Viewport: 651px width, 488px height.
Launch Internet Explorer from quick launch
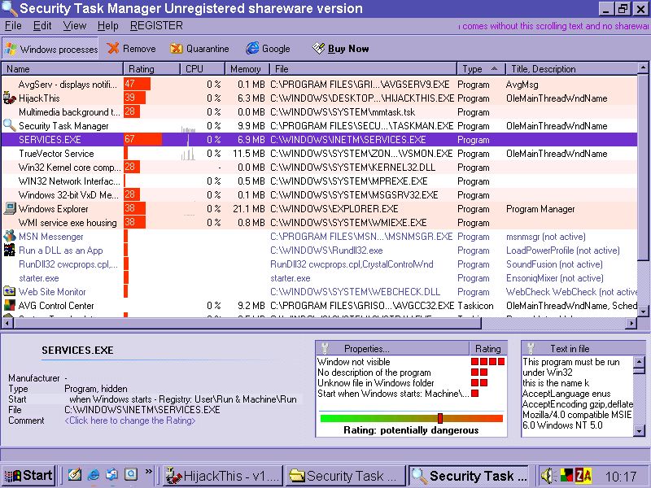(94, 475)
